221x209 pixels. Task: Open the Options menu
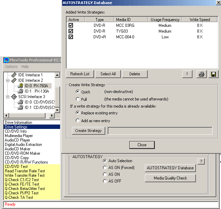11,66
